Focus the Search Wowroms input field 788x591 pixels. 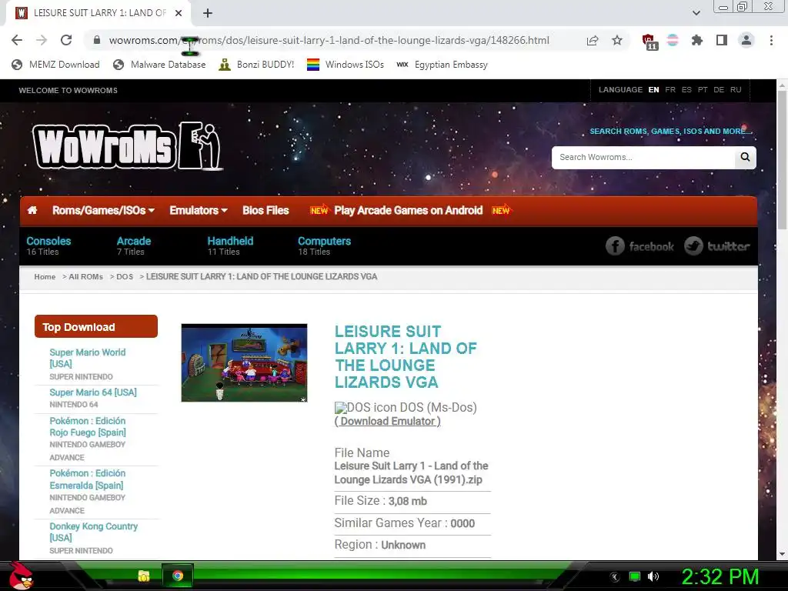(x=643, y=157)
